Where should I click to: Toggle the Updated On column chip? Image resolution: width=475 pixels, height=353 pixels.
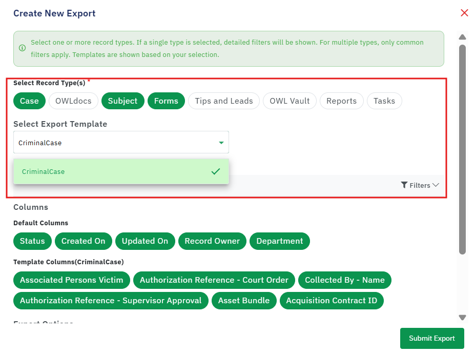click(x=145, y=241)
